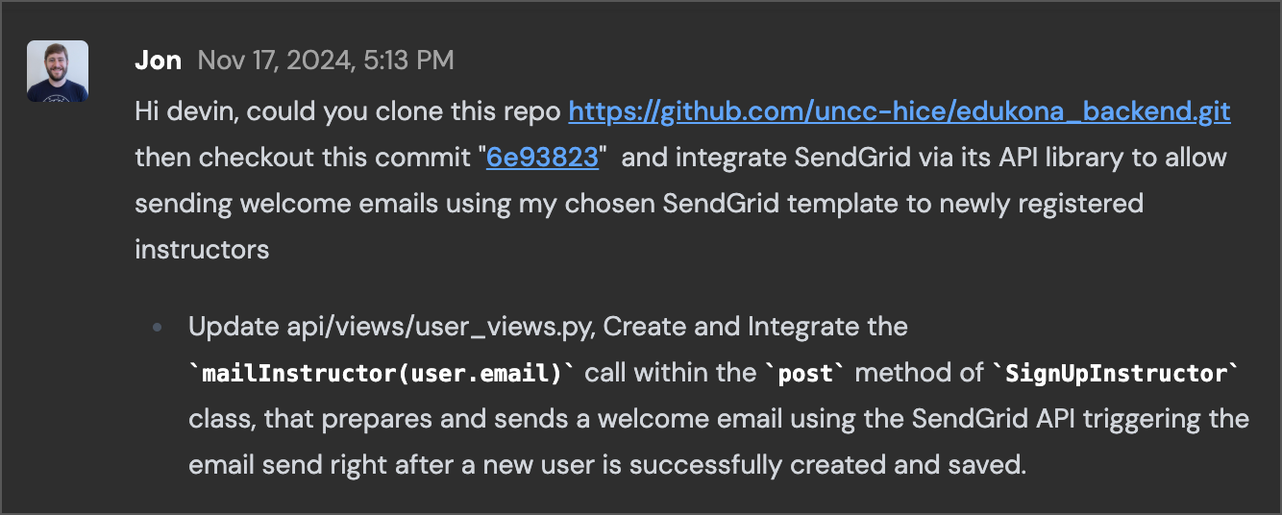Click the word "instructors" ending the first paragraph

pyautogui.click(x=202, y=250)
